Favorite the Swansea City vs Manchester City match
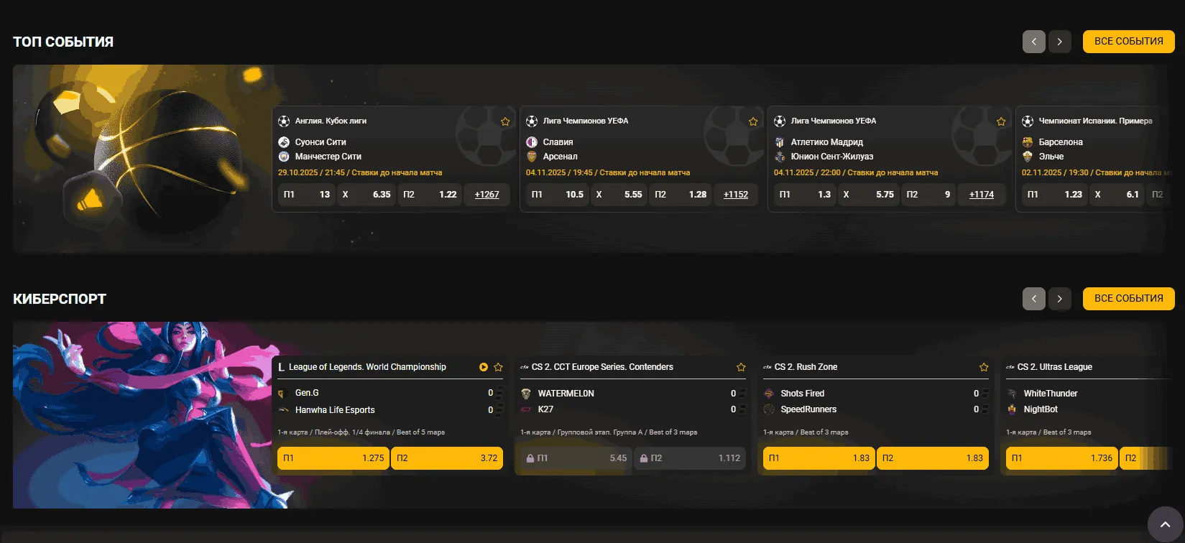 click(505, 121)
